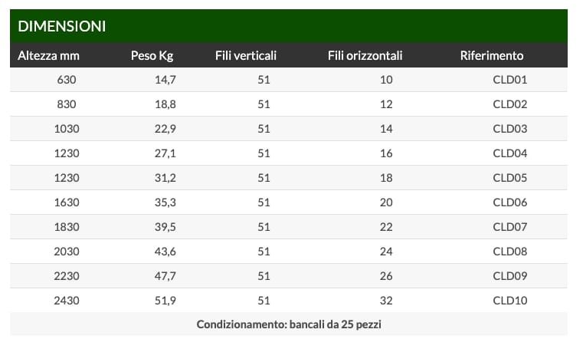The width and height of the screenshot is (583, 339).
Task: Select the 1630 height cell
Action: click(67, 202)
